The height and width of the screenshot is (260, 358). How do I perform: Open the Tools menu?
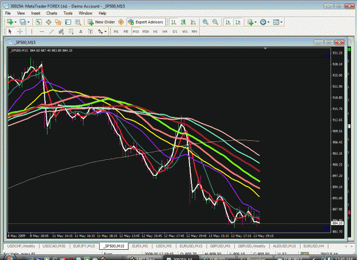68,13
